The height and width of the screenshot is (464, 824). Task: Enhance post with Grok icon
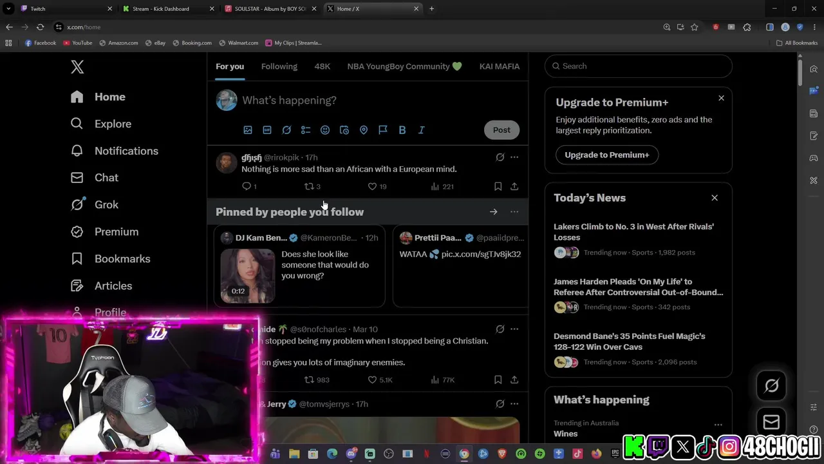coord(286,130)
